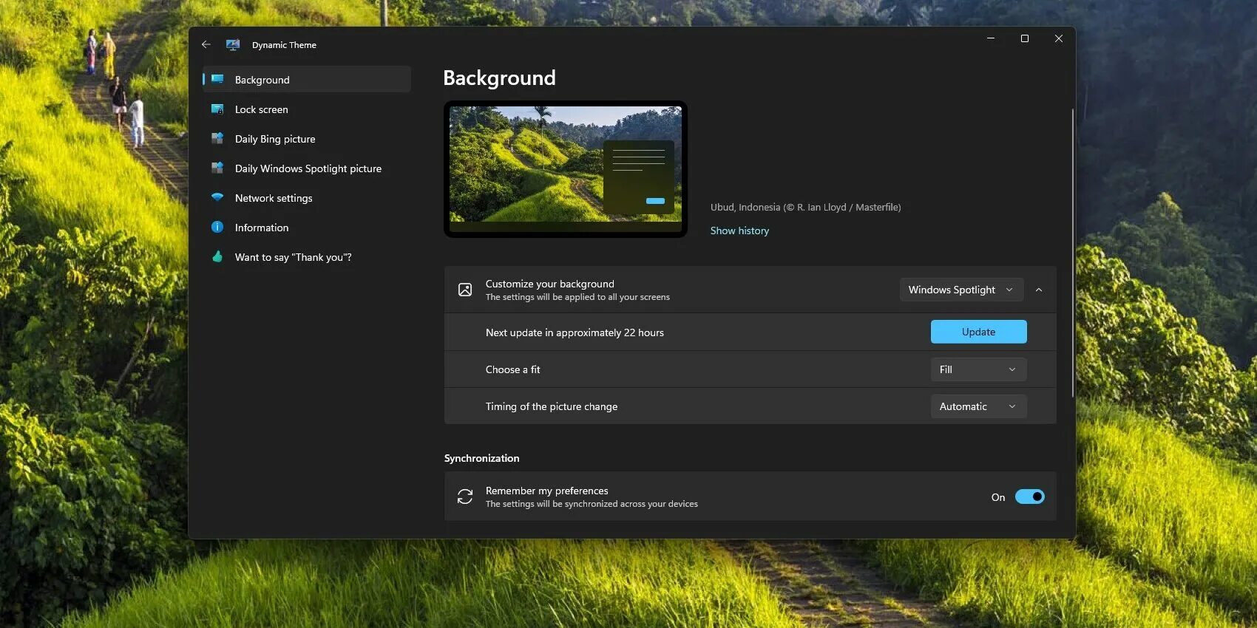Click the Timing of the picture change label

(x=552, y=406)
